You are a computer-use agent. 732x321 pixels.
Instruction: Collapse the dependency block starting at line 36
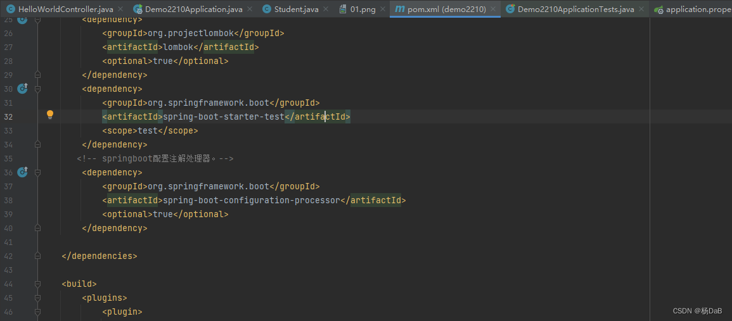pos(38,172)
